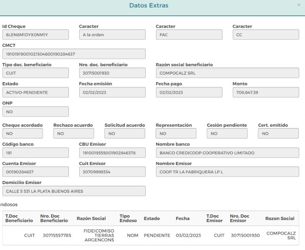Viewport: 305px width, 250px height.
Task: Click the Fecha pago field
Action: 189,92
